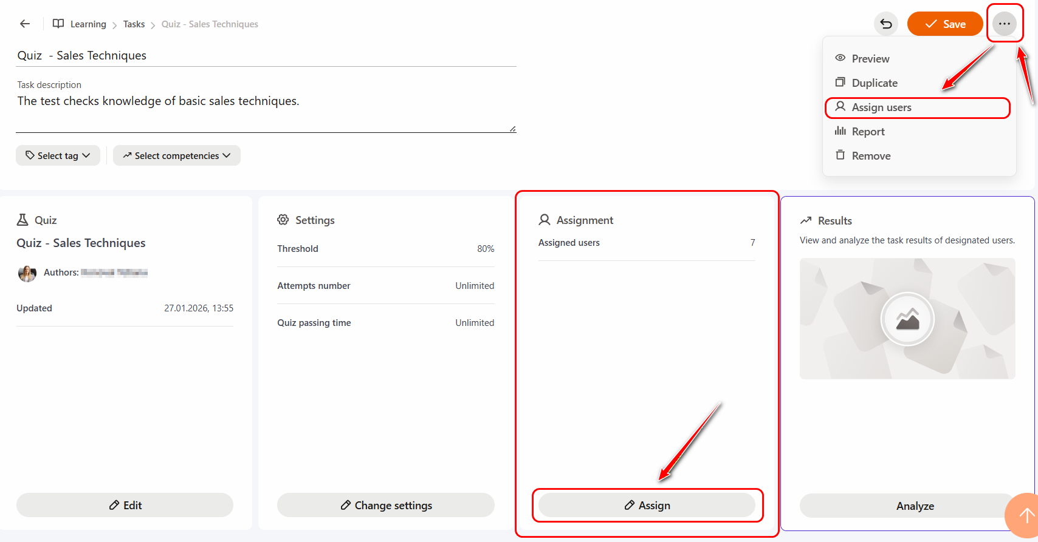Choose Preview from the options menu
The height and width of the screenshot is (542, 1038).
coord(870,59)
